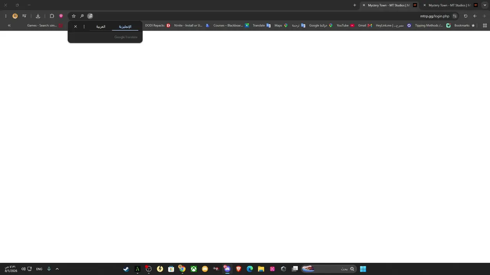Open the green A app in taskbar

[x=137, y=269]
